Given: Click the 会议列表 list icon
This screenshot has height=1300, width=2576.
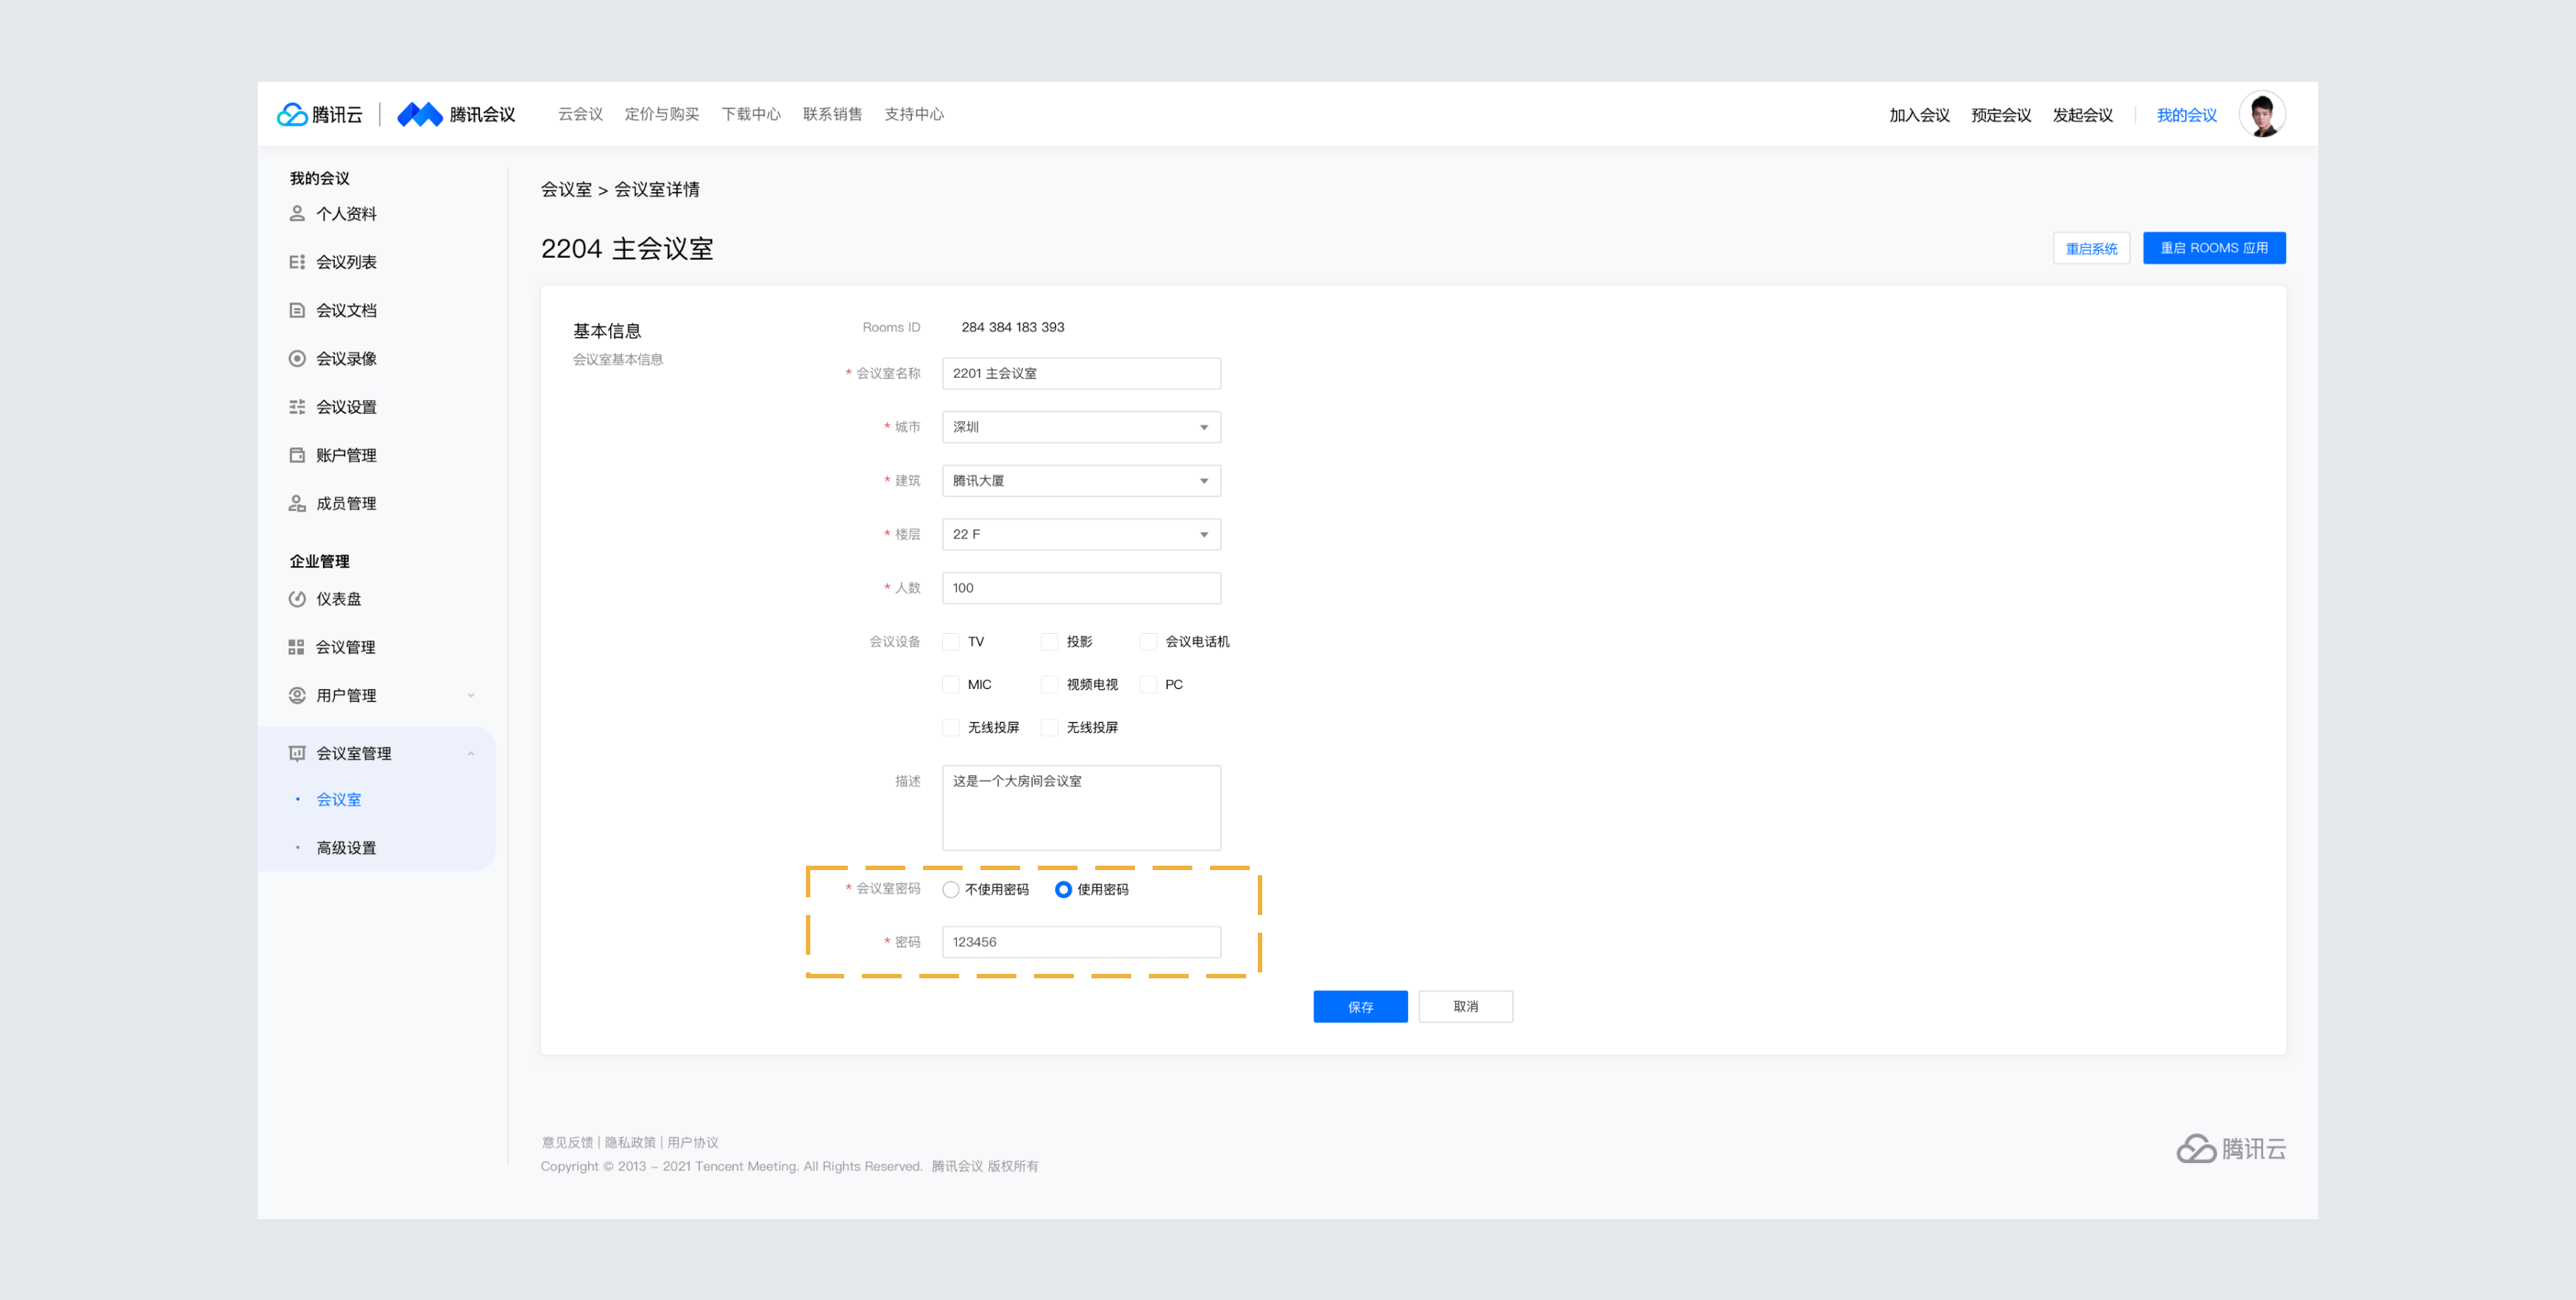Looking at the screenshot, I should pos(297,262).
